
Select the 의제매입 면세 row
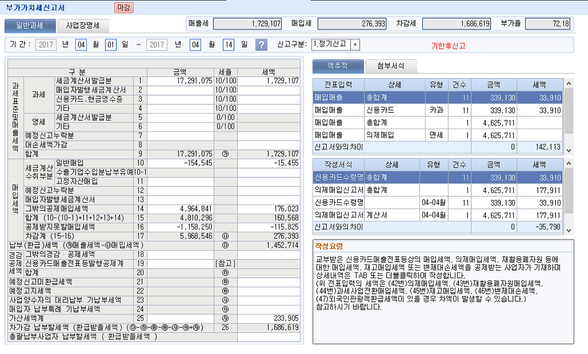point(438,135)
